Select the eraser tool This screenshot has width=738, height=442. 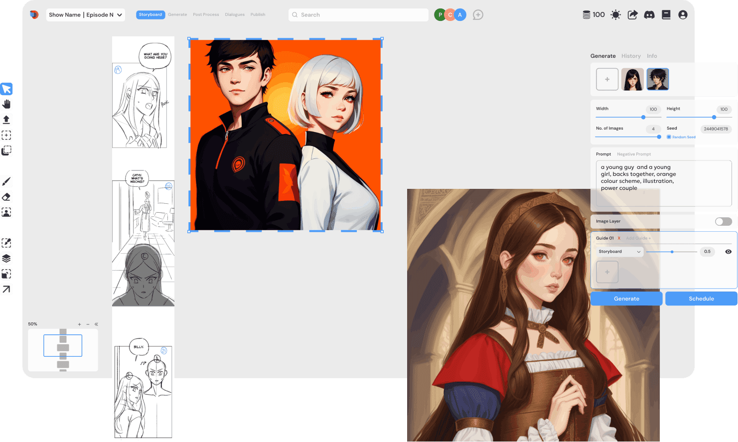(6, 197)
